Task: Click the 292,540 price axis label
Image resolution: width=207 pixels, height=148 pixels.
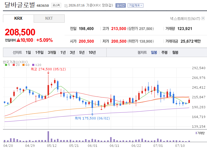Action: [x=199, y=68]
